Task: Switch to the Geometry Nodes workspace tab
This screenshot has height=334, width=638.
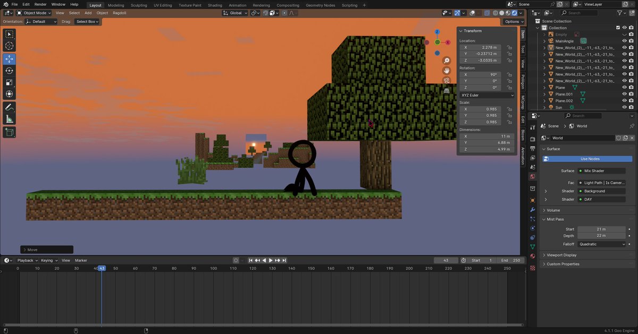Action: (320, 5)
